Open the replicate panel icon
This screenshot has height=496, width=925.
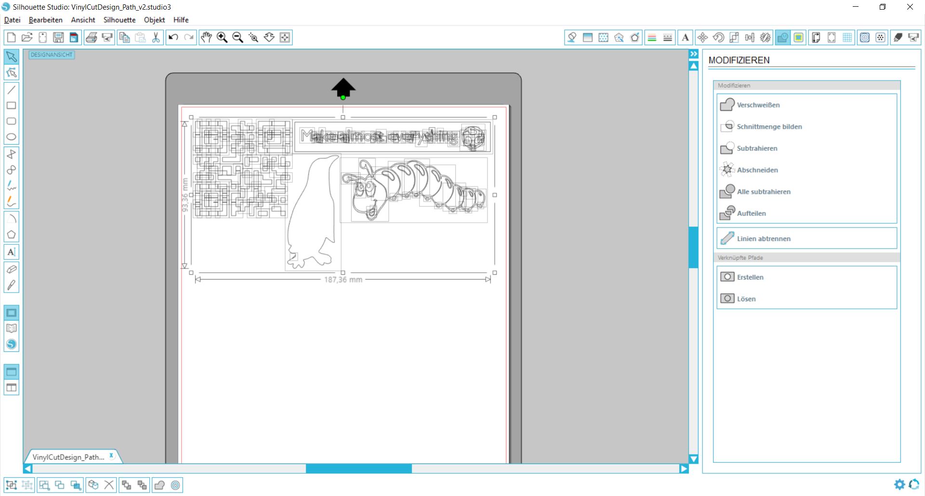(766, 38)
